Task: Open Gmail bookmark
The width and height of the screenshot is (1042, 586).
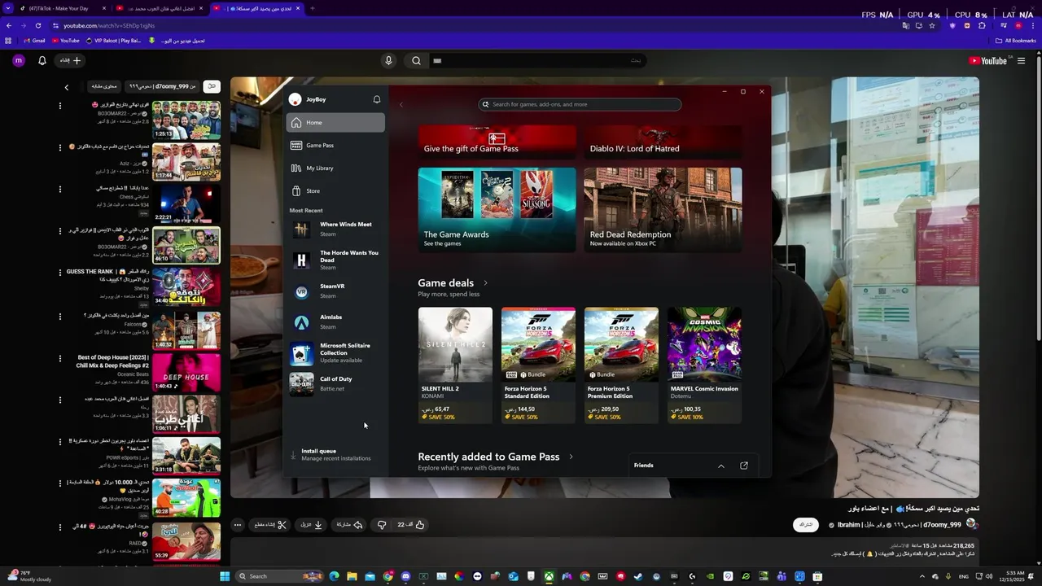Action: point(34,41)
